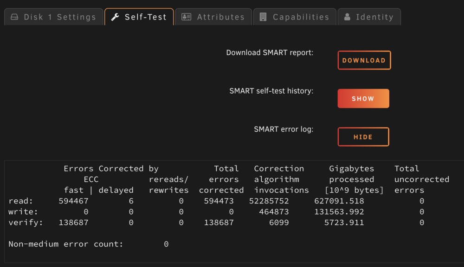464x267 pixels.
Task: Click the read delayed ECC value 6
Action: click(131, 201)
